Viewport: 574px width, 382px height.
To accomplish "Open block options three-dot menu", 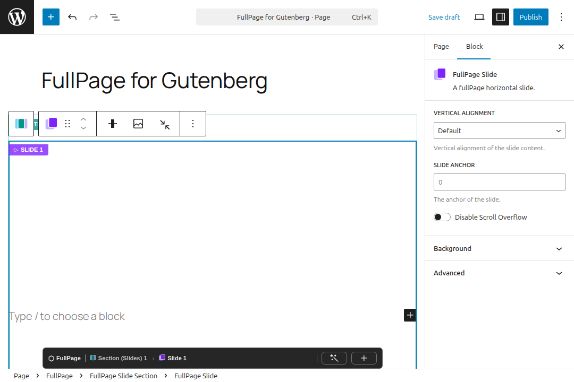I will [x=193, y=124].
